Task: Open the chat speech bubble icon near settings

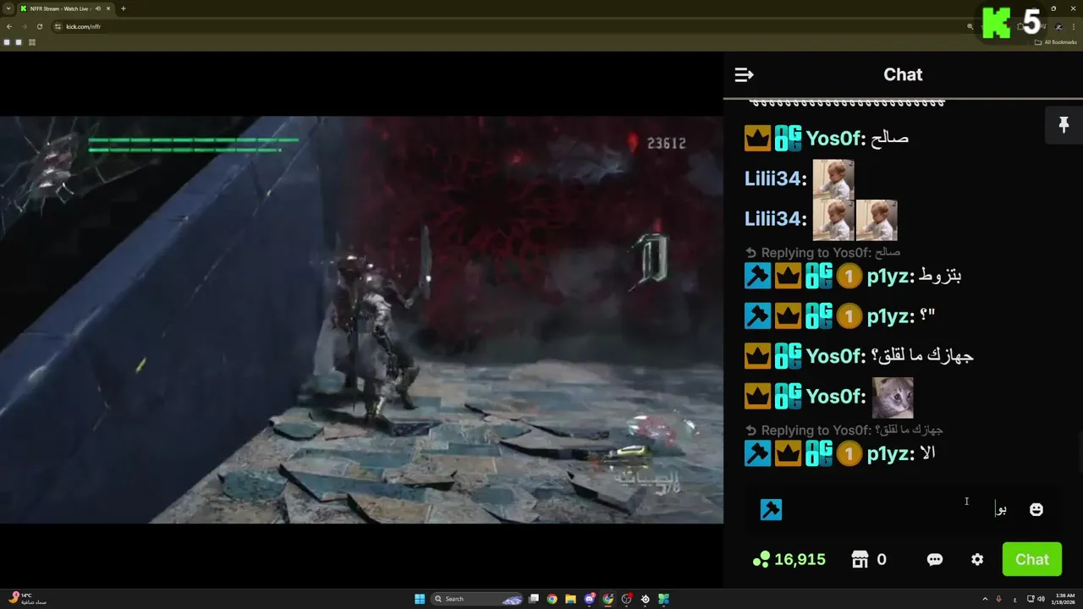Action: click(x=935, y=559)
